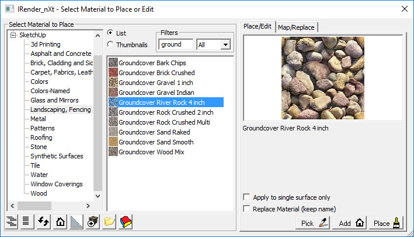Click the filter text field containing ground
The height and width of the screenshot is (237, 414).
176,45
